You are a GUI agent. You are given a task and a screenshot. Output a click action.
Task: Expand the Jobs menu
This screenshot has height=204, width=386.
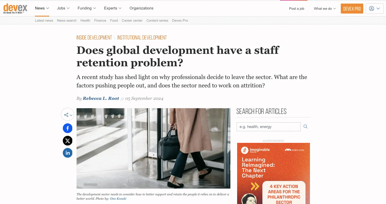pos(63,8)
